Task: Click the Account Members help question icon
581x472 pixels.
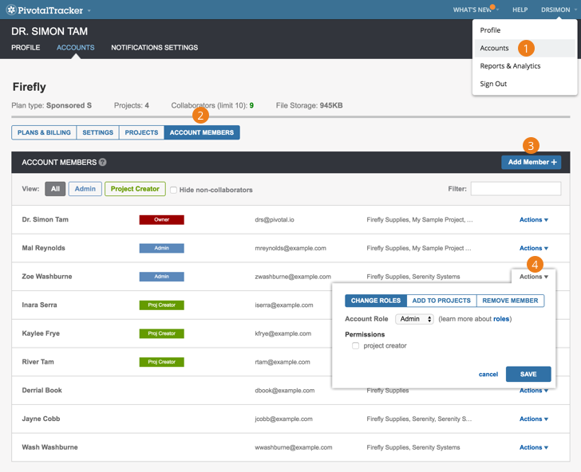Action: pos(102,162)
